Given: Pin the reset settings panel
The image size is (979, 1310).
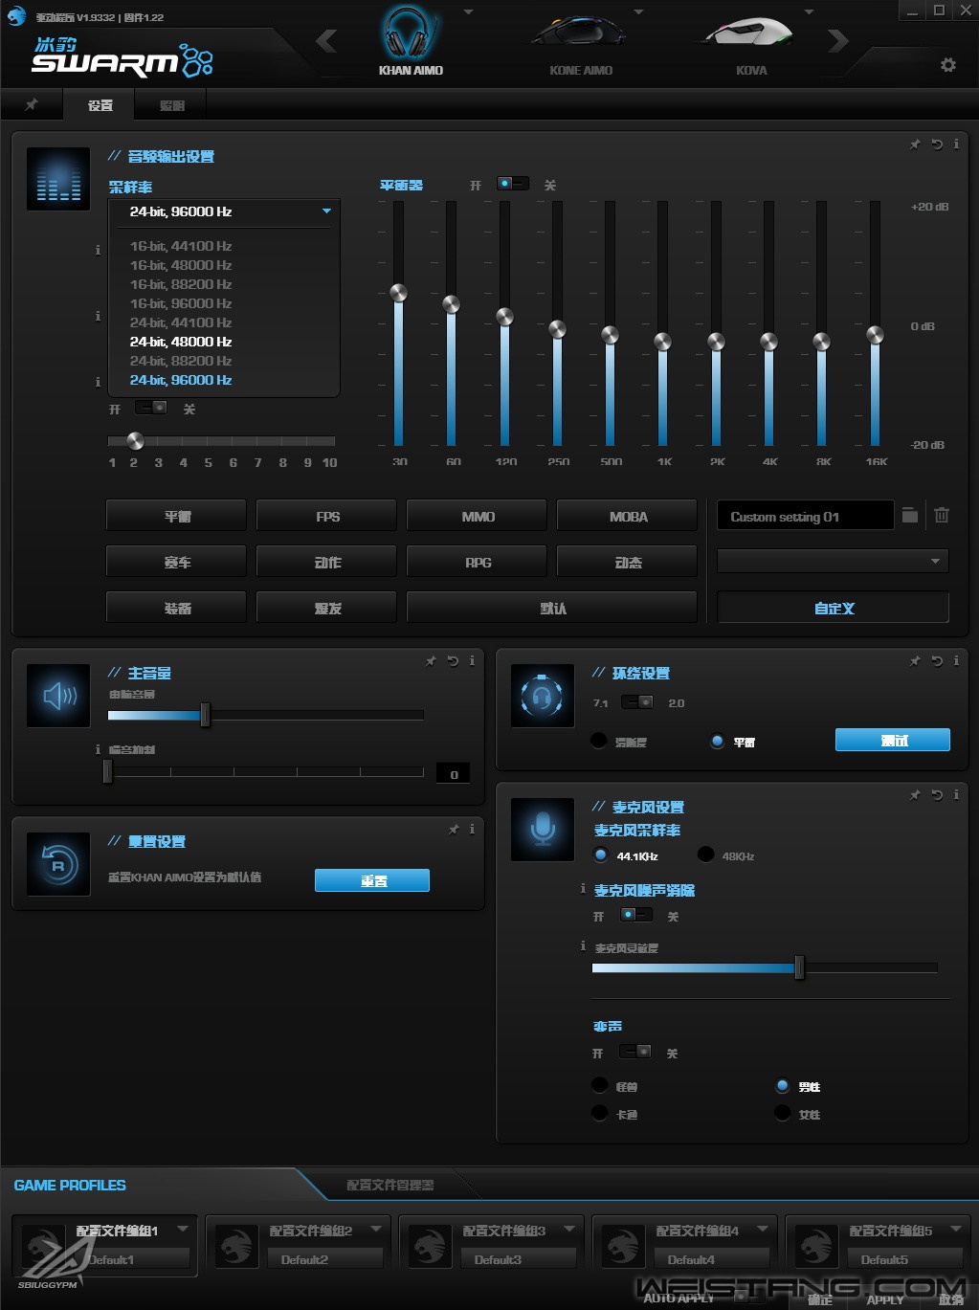Looking at the screenshot, I should click(x=453, y=830).
